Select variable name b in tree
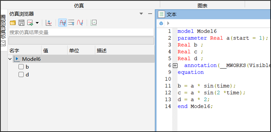The width and height of the screenshot is (271, 132). click(27, 67)
